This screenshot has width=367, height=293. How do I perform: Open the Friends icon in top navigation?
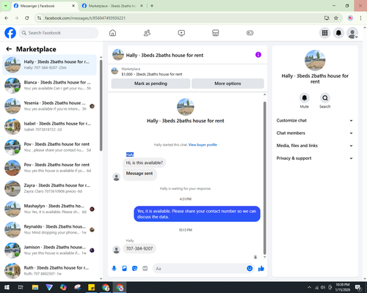click(147, 33)
